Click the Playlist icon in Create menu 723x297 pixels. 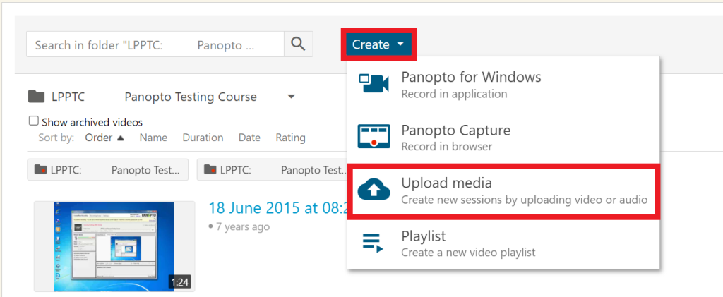pyautogui.click(x=373, y=243)
